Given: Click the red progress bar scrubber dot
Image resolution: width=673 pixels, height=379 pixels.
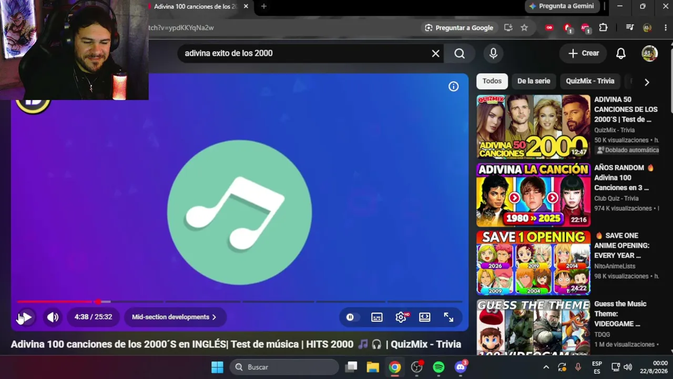Looking at the screenshot, I should (98, 302).
